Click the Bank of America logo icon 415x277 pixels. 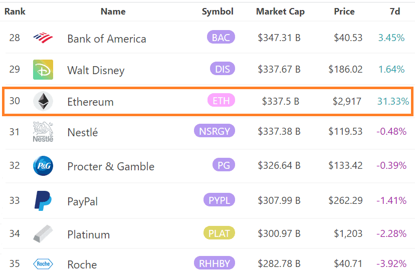tap(43, 38)
